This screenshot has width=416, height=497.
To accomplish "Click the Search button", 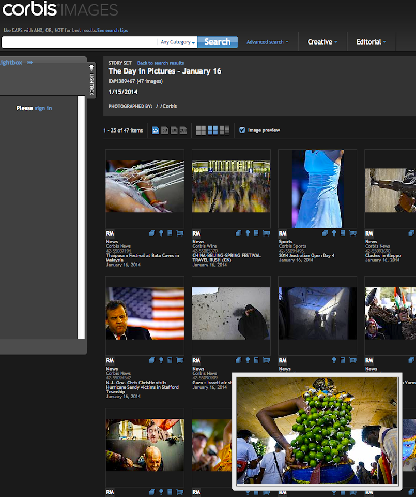I will [218, 42].
